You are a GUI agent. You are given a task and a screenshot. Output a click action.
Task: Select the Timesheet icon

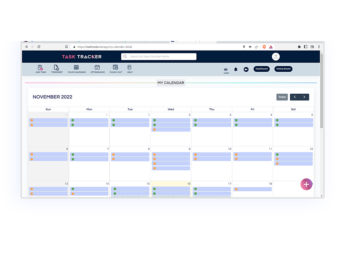[x=57, y=69]
